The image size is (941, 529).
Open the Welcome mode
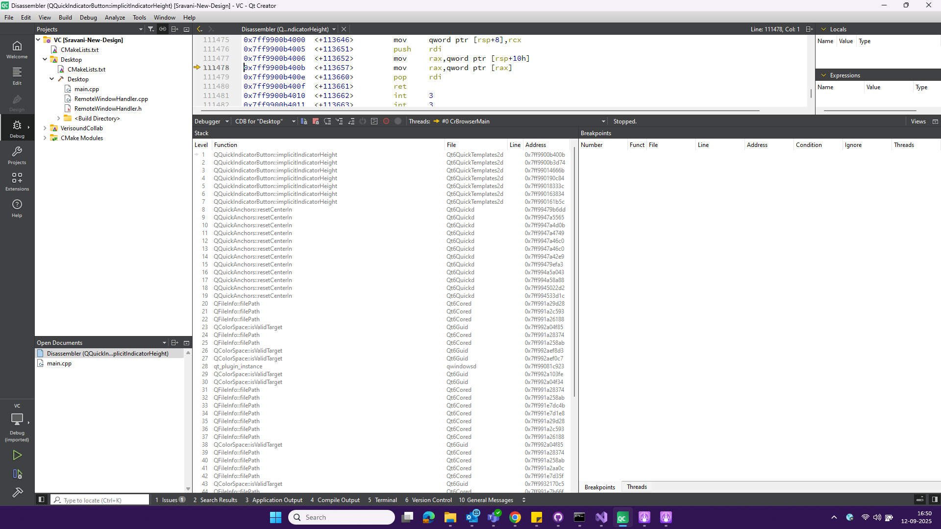click(17, 49)
